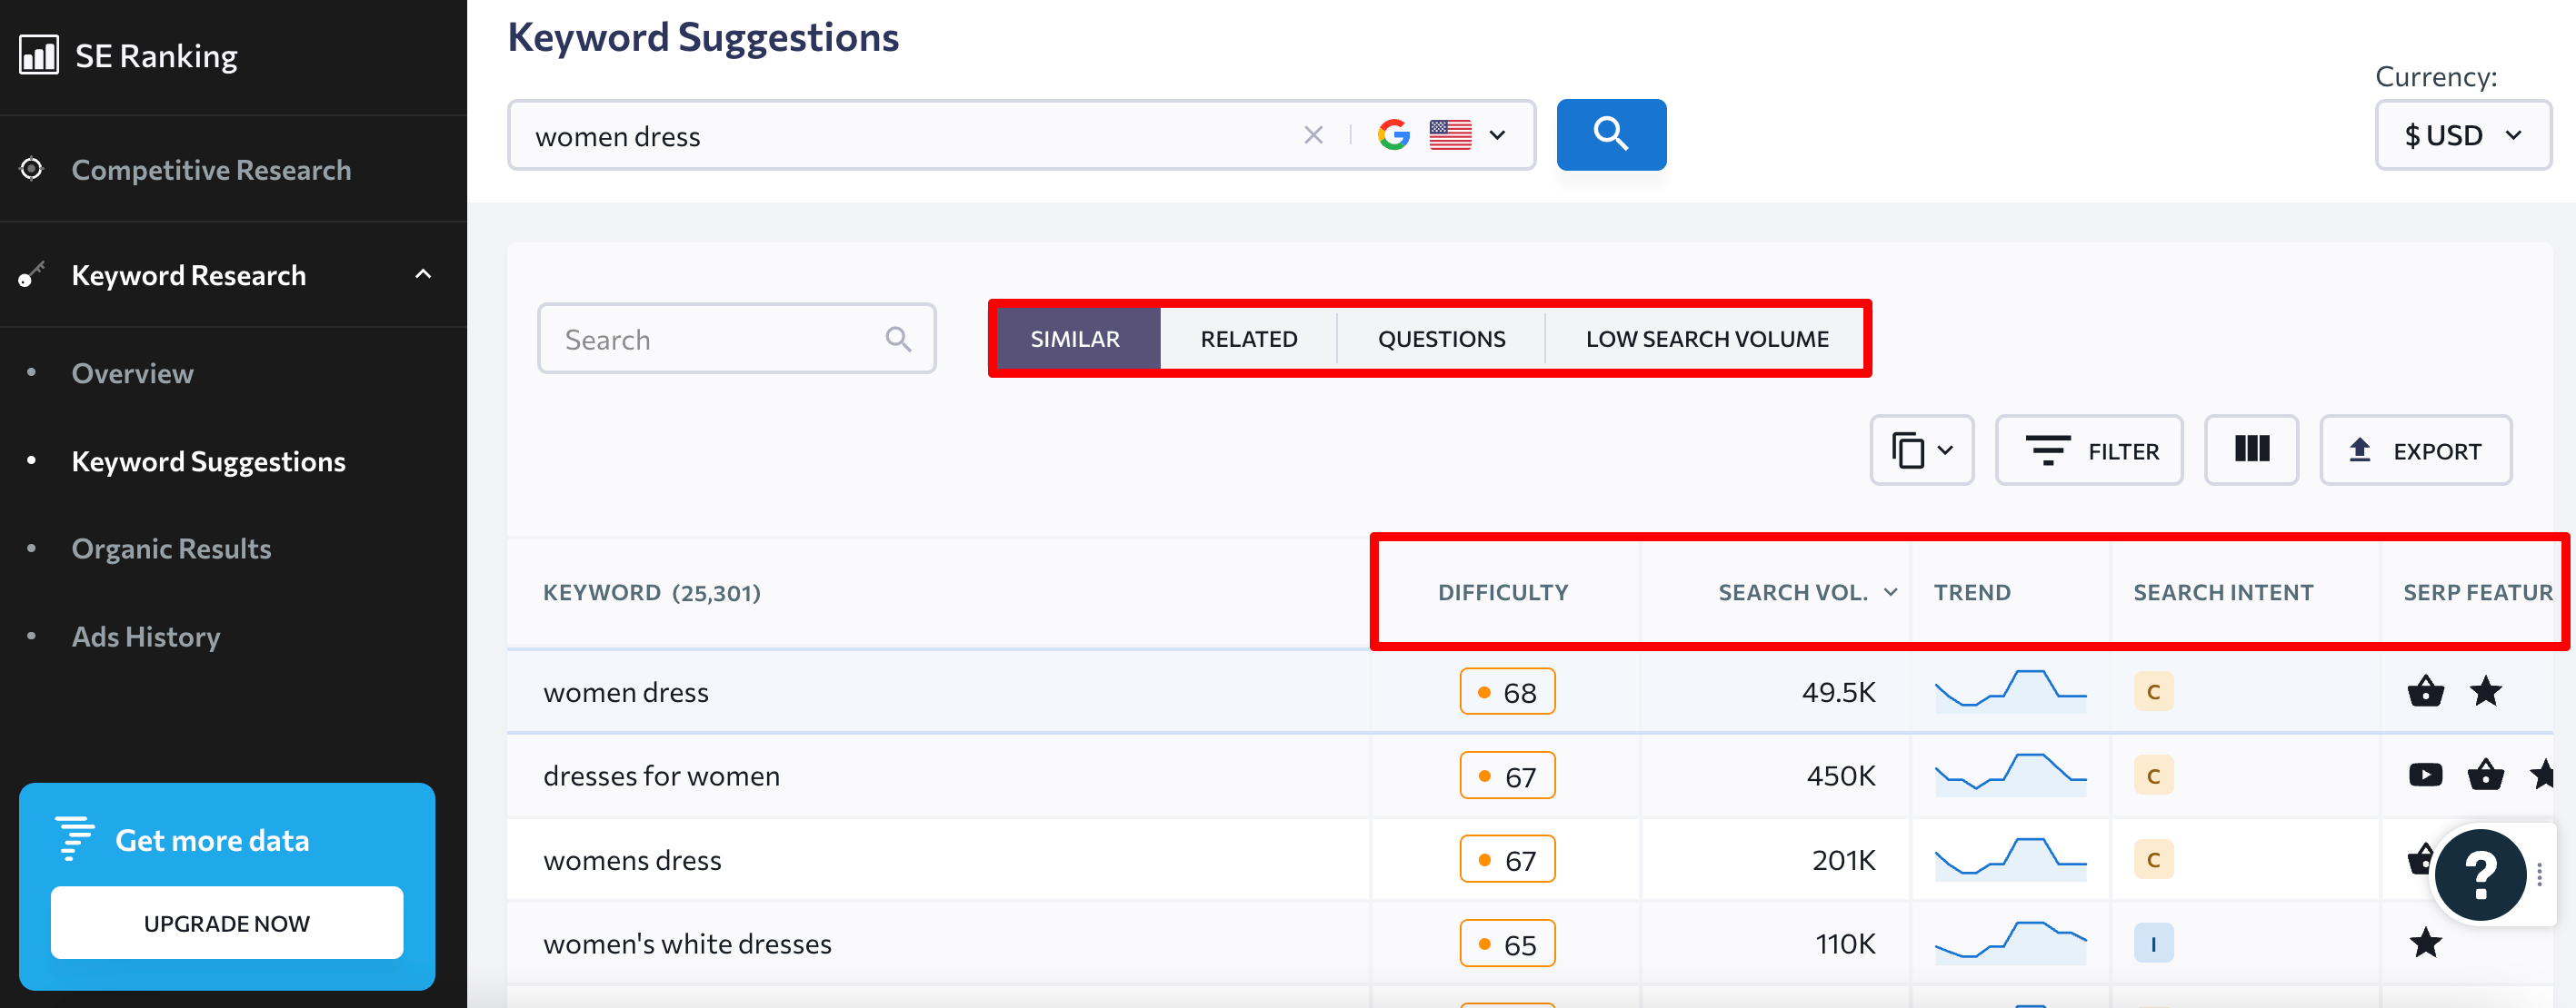2576x1008 pixels.
Task: Open the country flag dropdown
Action: (1467, 135)
